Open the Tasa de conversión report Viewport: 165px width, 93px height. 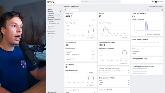pyautogui.click(x=71, y=43)
